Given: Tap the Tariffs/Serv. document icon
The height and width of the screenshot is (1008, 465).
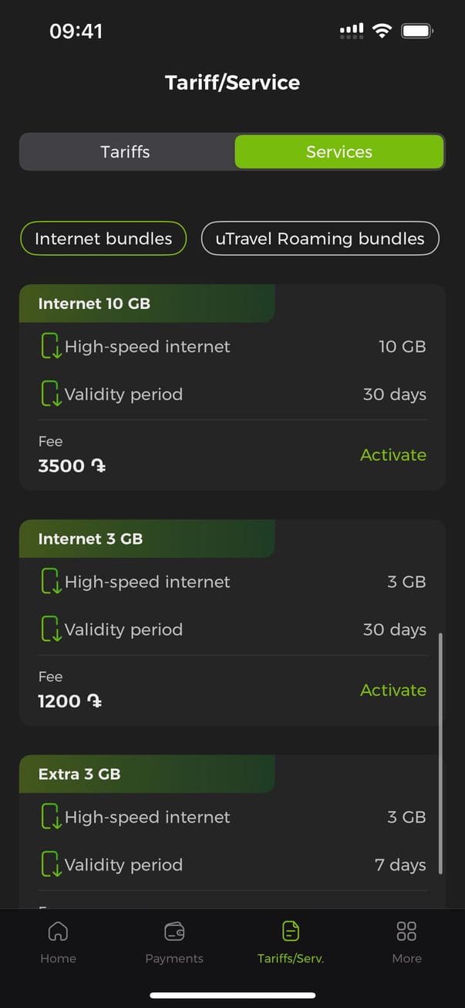Looking at the screenshot, I should pyautogui.click(x=291, y=932).
